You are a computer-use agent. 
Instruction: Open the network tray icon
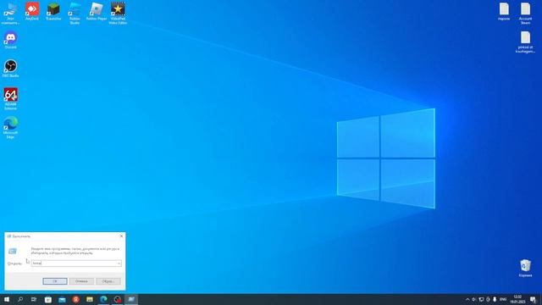point(481,299)
